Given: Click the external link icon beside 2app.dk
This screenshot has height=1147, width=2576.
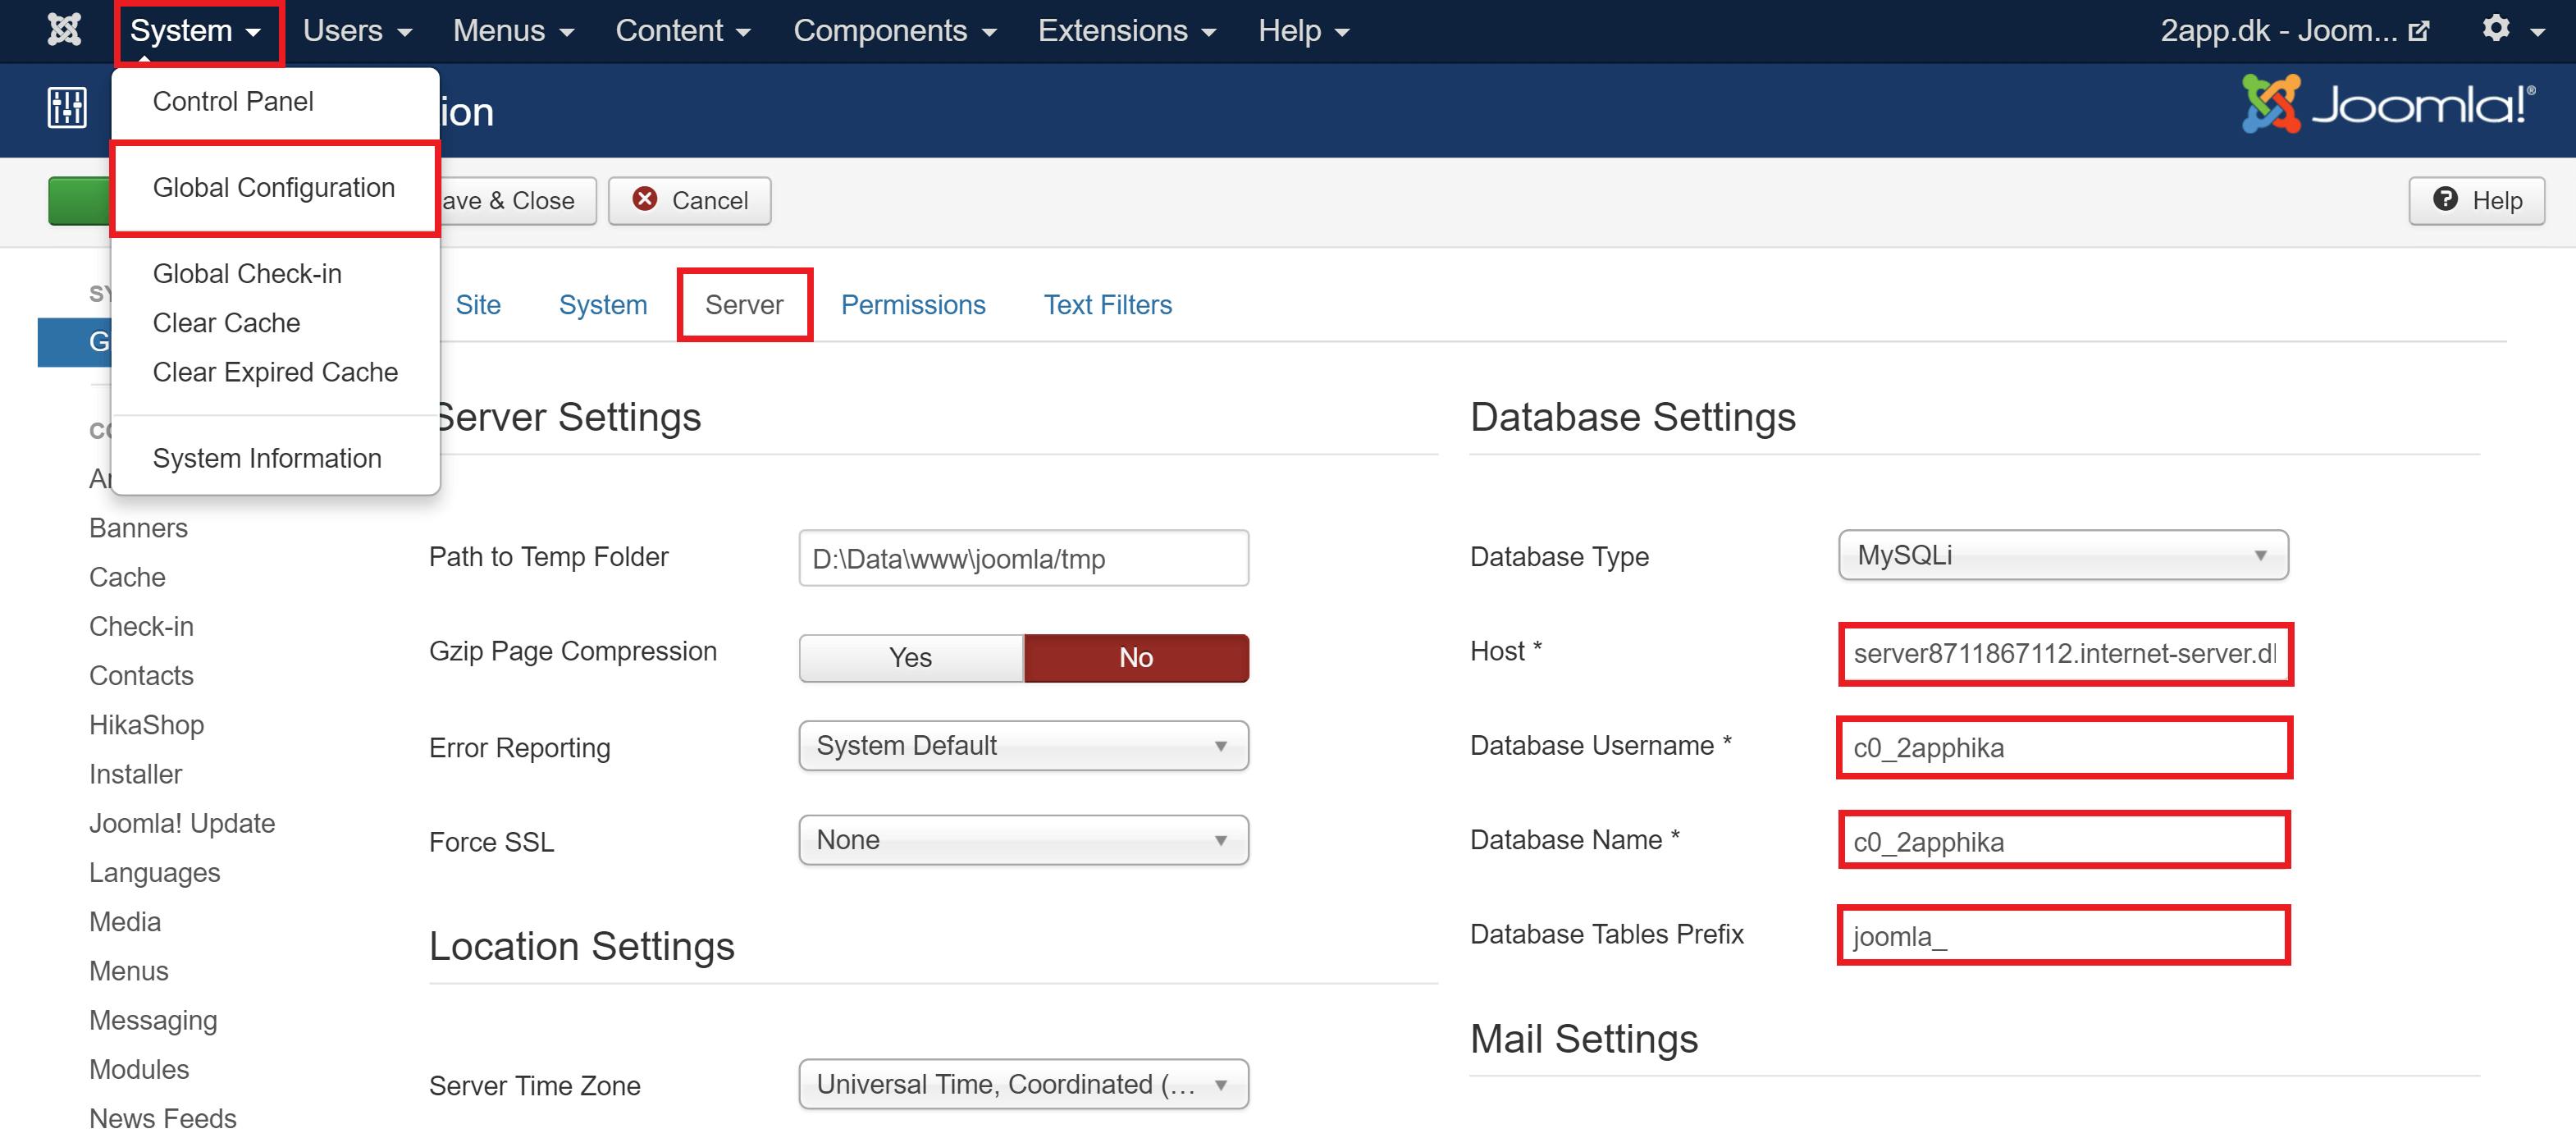Looking at the screenshot, I should [2418, 32].
